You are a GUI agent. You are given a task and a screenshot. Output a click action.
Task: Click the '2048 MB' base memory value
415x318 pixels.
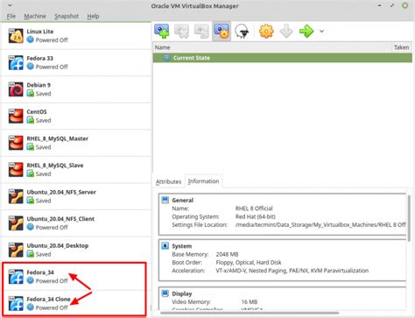(227, 254)
